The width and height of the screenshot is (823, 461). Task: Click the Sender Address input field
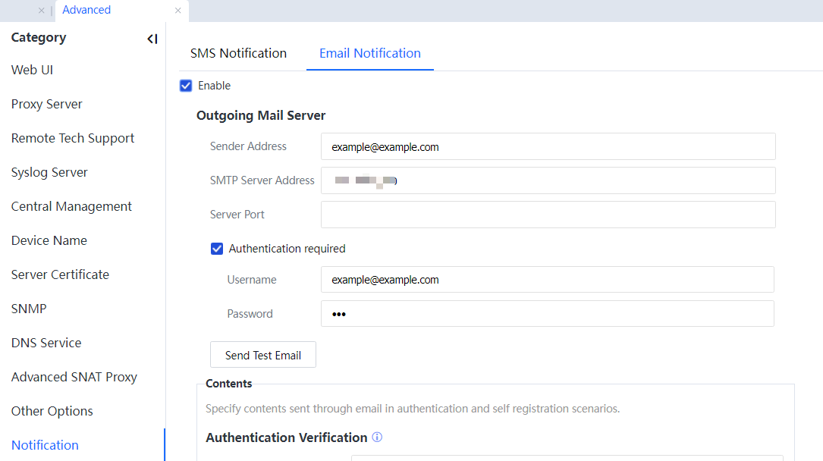click(548, 147)
